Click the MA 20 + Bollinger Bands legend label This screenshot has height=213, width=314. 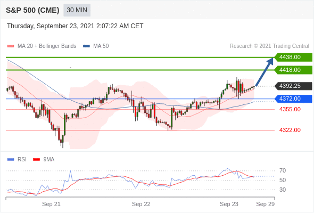(x=47, y=46)
